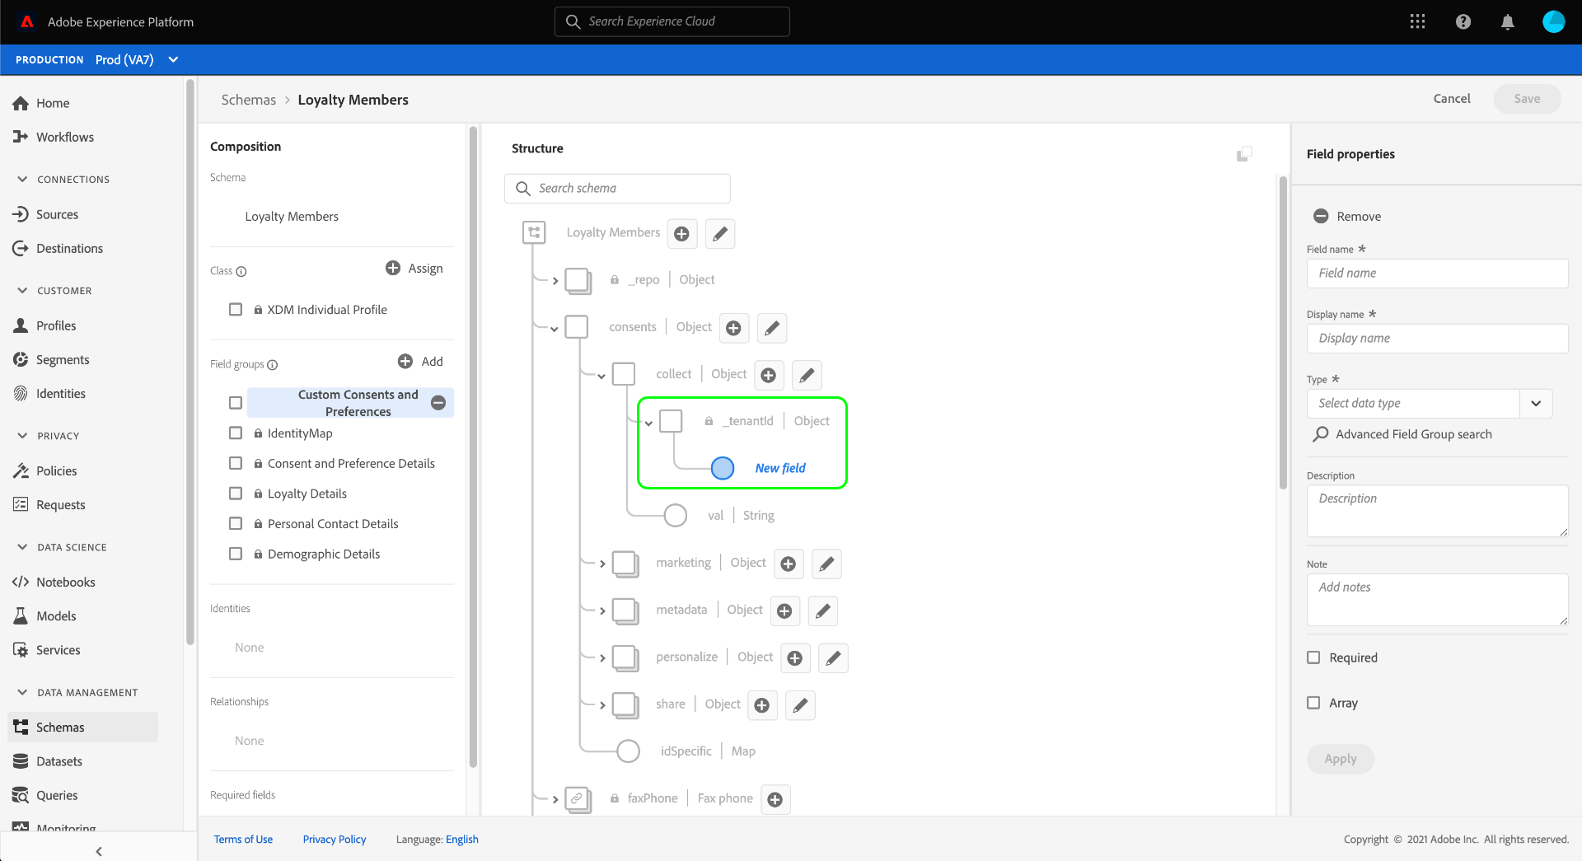
Task: Expand the metadata object node
Action: click(x=602, y=611)
